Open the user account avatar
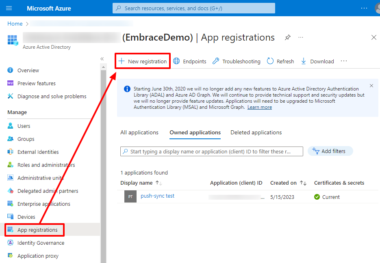Image resolution: width=380 pixels, height=263 pixels. click(x=378, y=8)
